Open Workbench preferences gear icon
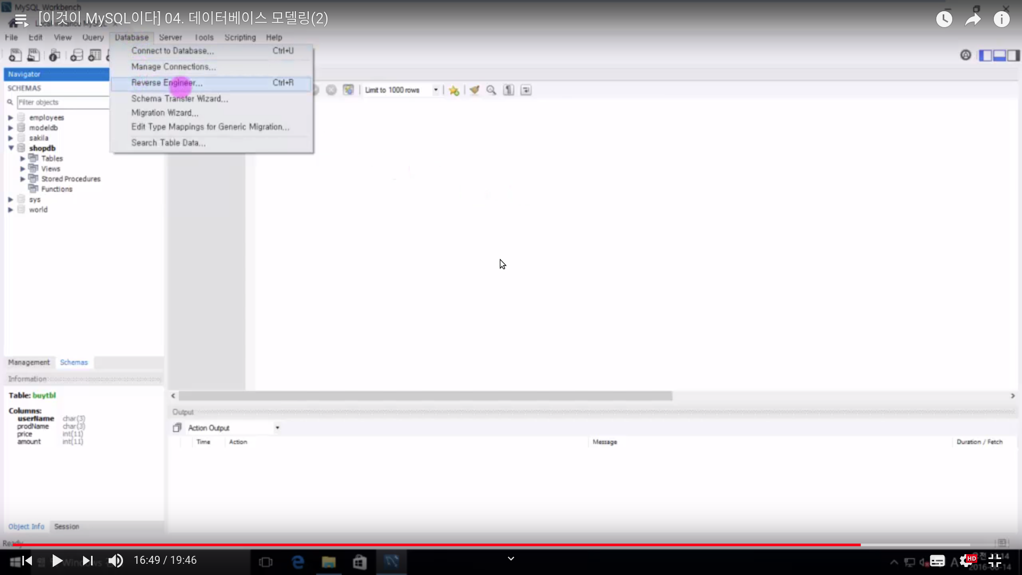The width and height of the screenshot is (1022, 575). pyautogui.click(x=966, y=55)
